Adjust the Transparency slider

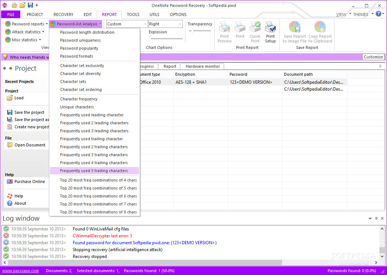[200, 31]
